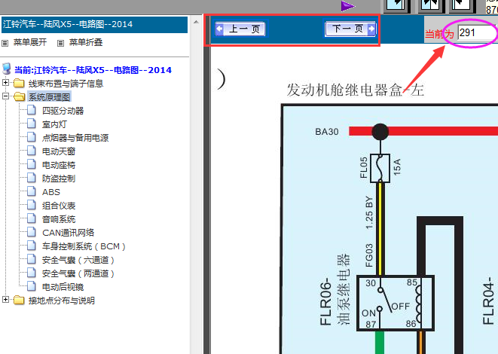Collapse all menus via 菜单折叠
This screenshot has width=498, height=354.
coord(86,42)
